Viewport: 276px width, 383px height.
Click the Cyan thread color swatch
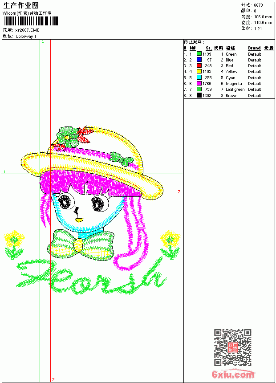coord(199,77)
